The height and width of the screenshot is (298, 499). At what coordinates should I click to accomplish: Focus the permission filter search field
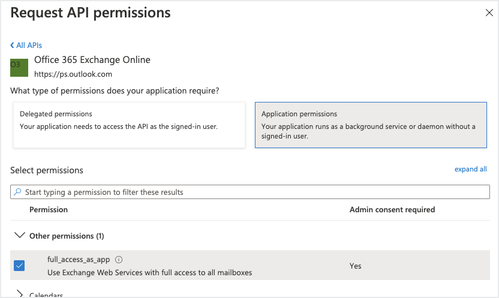point(250,192)
